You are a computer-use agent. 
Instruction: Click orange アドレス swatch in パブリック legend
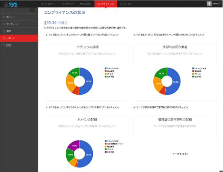tap(106, 74)
